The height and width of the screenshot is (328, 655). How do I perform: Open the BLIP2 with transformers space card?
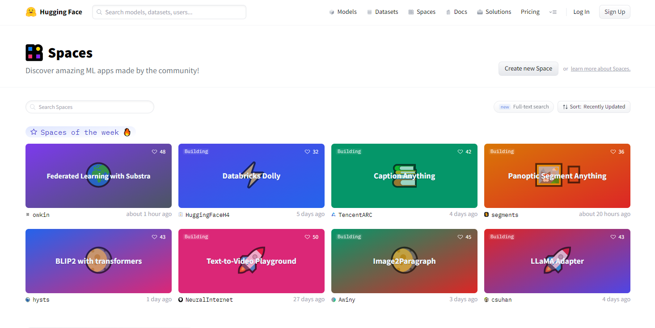[98, 261]
